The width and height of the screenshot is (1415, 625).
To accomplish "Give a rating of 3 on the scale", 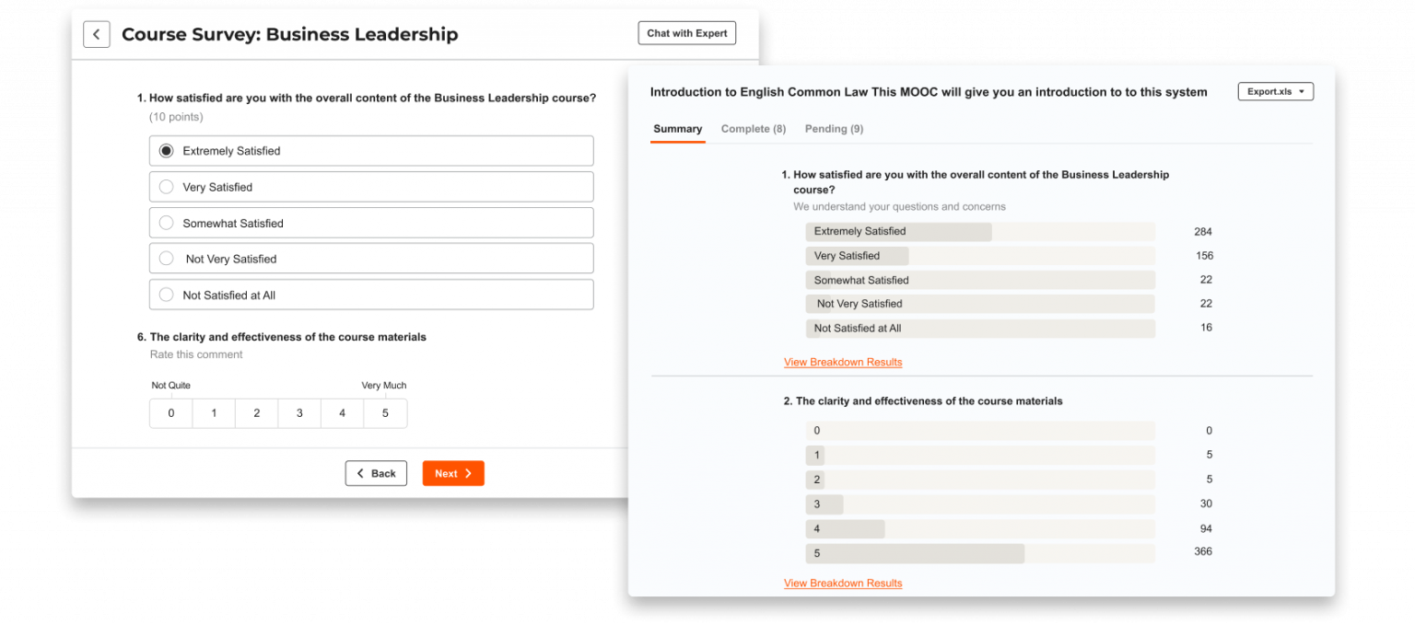I will [x=299, y=413].
